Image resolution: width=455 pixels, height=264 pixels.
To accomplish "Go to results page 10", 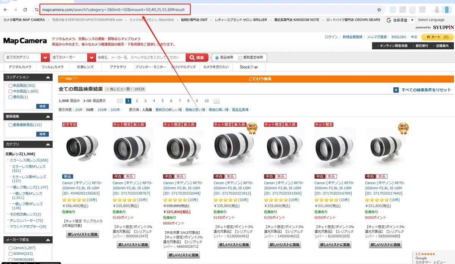I will point(206,101).
